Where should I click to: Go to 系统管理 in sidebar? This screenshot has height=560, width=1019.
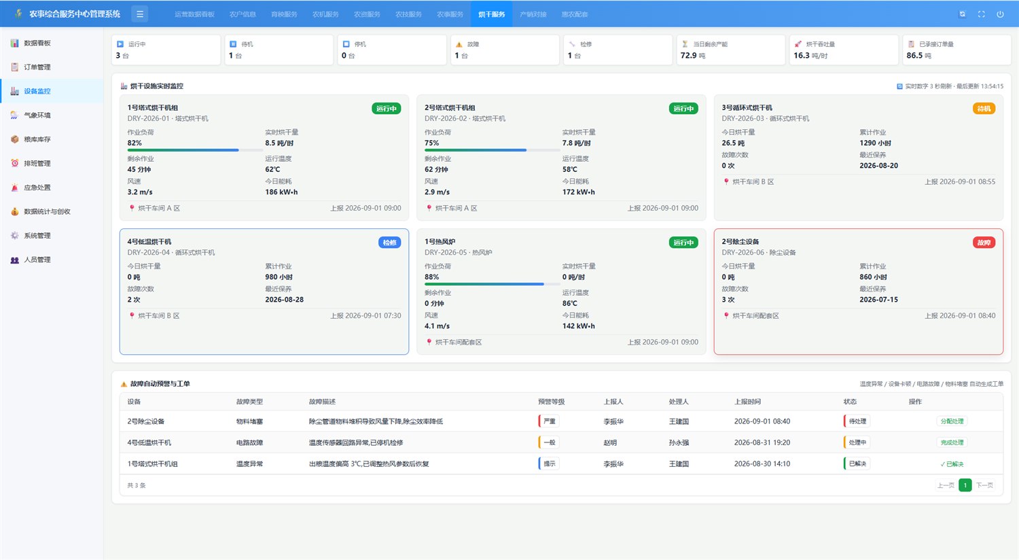(x=52, y=236)
